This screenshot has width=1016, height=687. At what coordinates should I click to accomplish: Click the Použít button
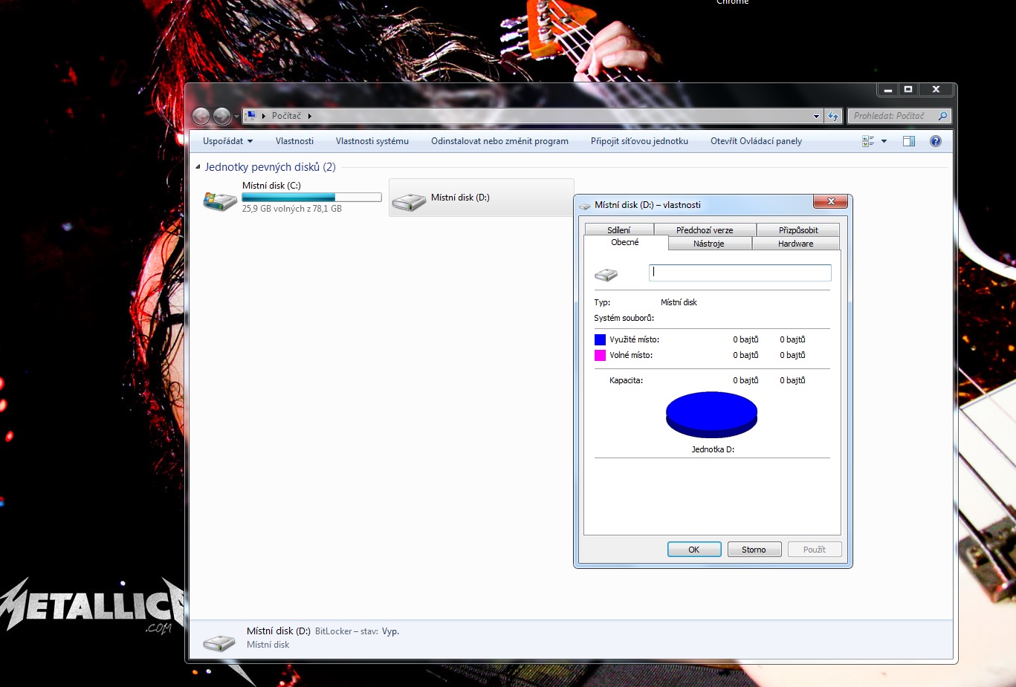(815, 550)
